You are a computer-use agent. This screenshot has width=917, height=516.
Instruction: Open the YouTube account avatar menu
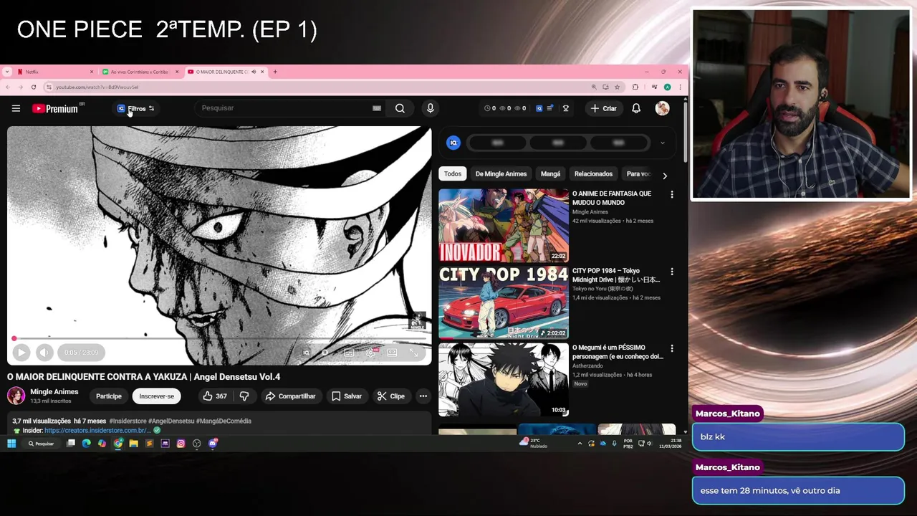(x=662, y=108)
